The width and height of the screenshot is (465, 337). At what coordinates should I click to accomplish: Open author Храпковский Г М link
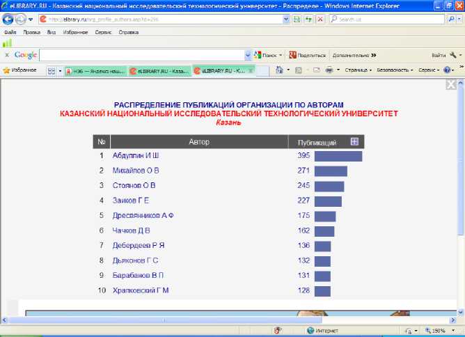coord(141,290)
